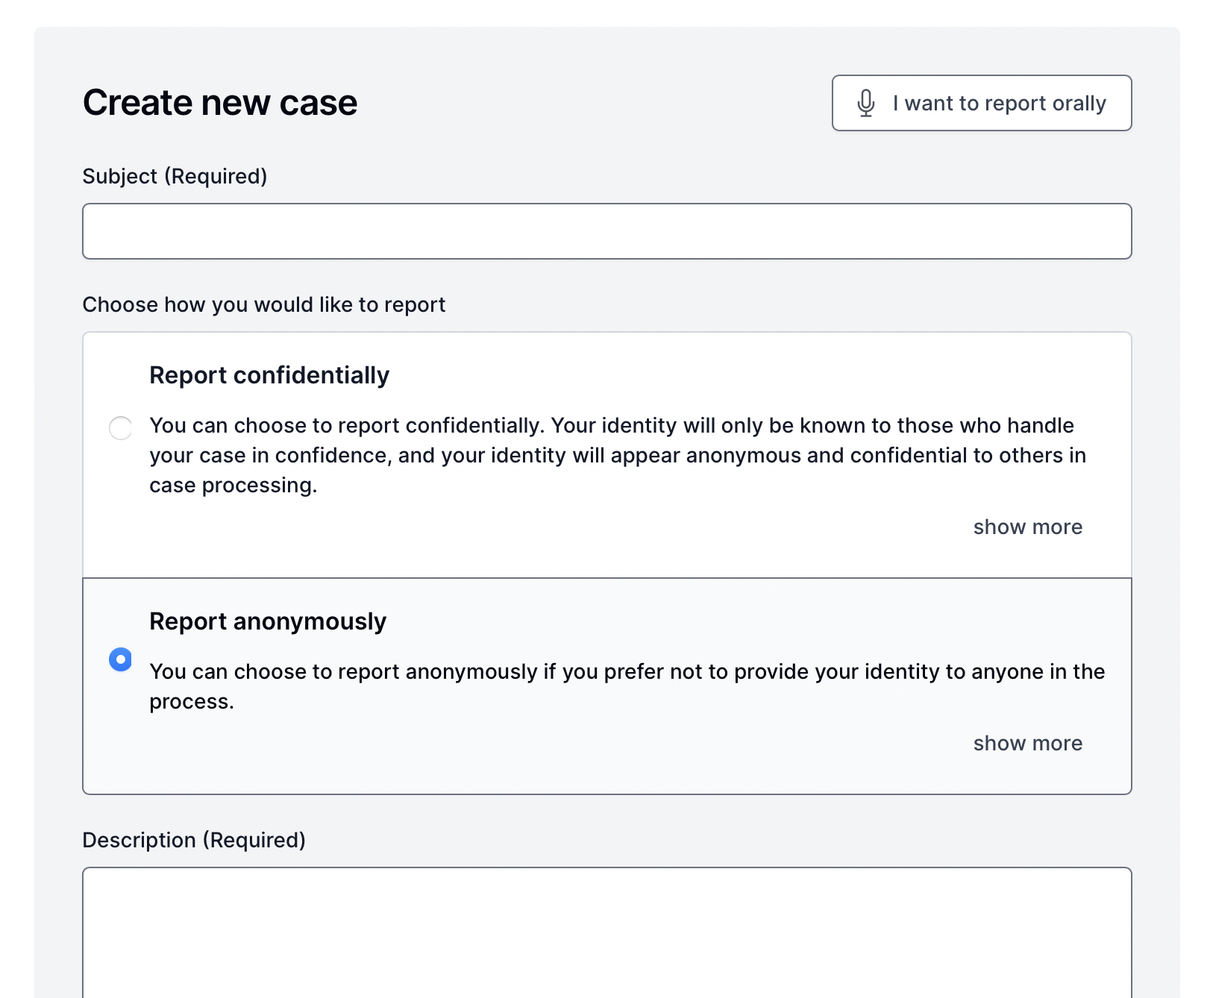Screen dimensions: 1210x998
Task: Focus the required Subject box
Action: [606, 231]
